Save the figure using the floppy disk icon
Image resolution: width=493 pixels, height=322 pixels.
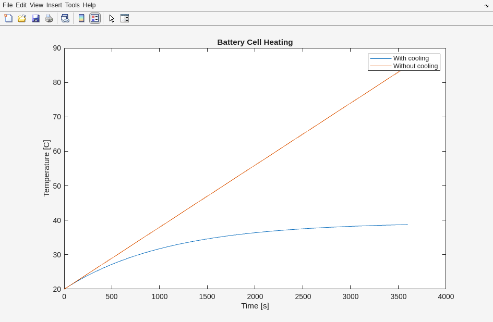pyautogui.click(x=35, y=18)
